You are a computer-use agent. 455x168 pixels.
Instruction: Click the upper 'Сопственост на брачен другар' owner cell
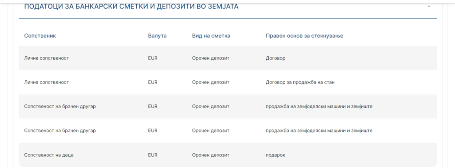click(60, 106)
